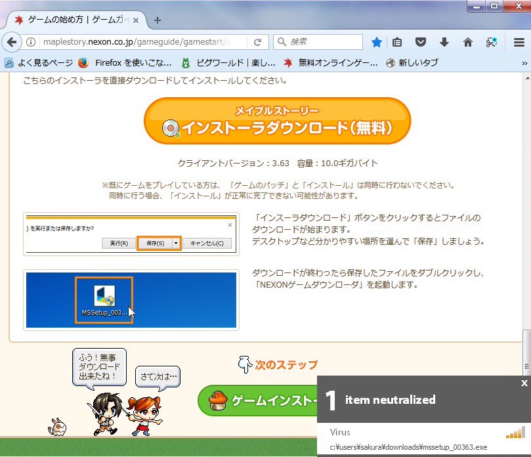
Task: Click the ふう！無事ダウンロード出来たね speech bubble
Action: [x=99, y=368]
